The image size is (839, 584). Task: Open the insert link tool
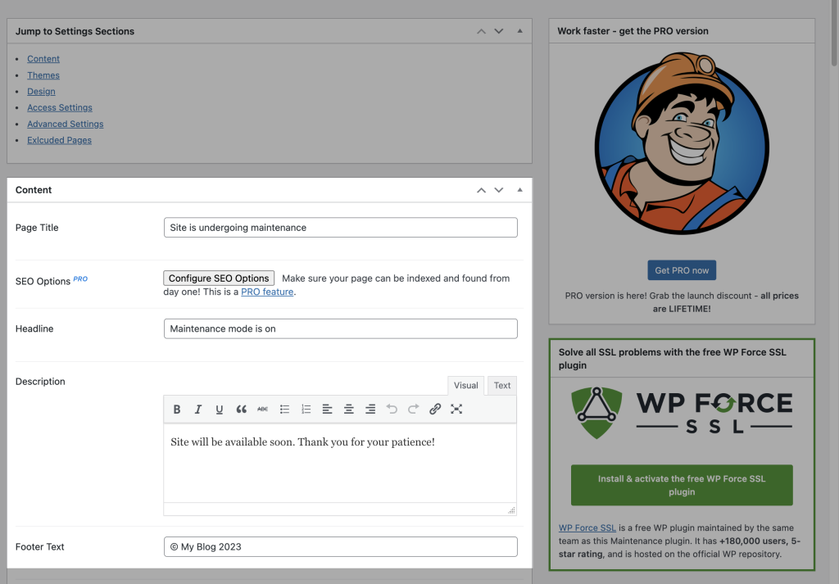click(x=435, y=410)
